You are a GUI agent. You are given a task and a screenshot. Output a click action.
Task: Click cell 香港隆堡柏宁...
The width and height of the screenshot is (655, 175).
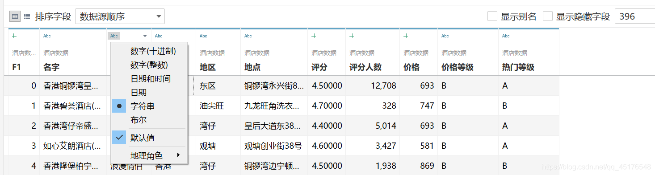(73, 166)
